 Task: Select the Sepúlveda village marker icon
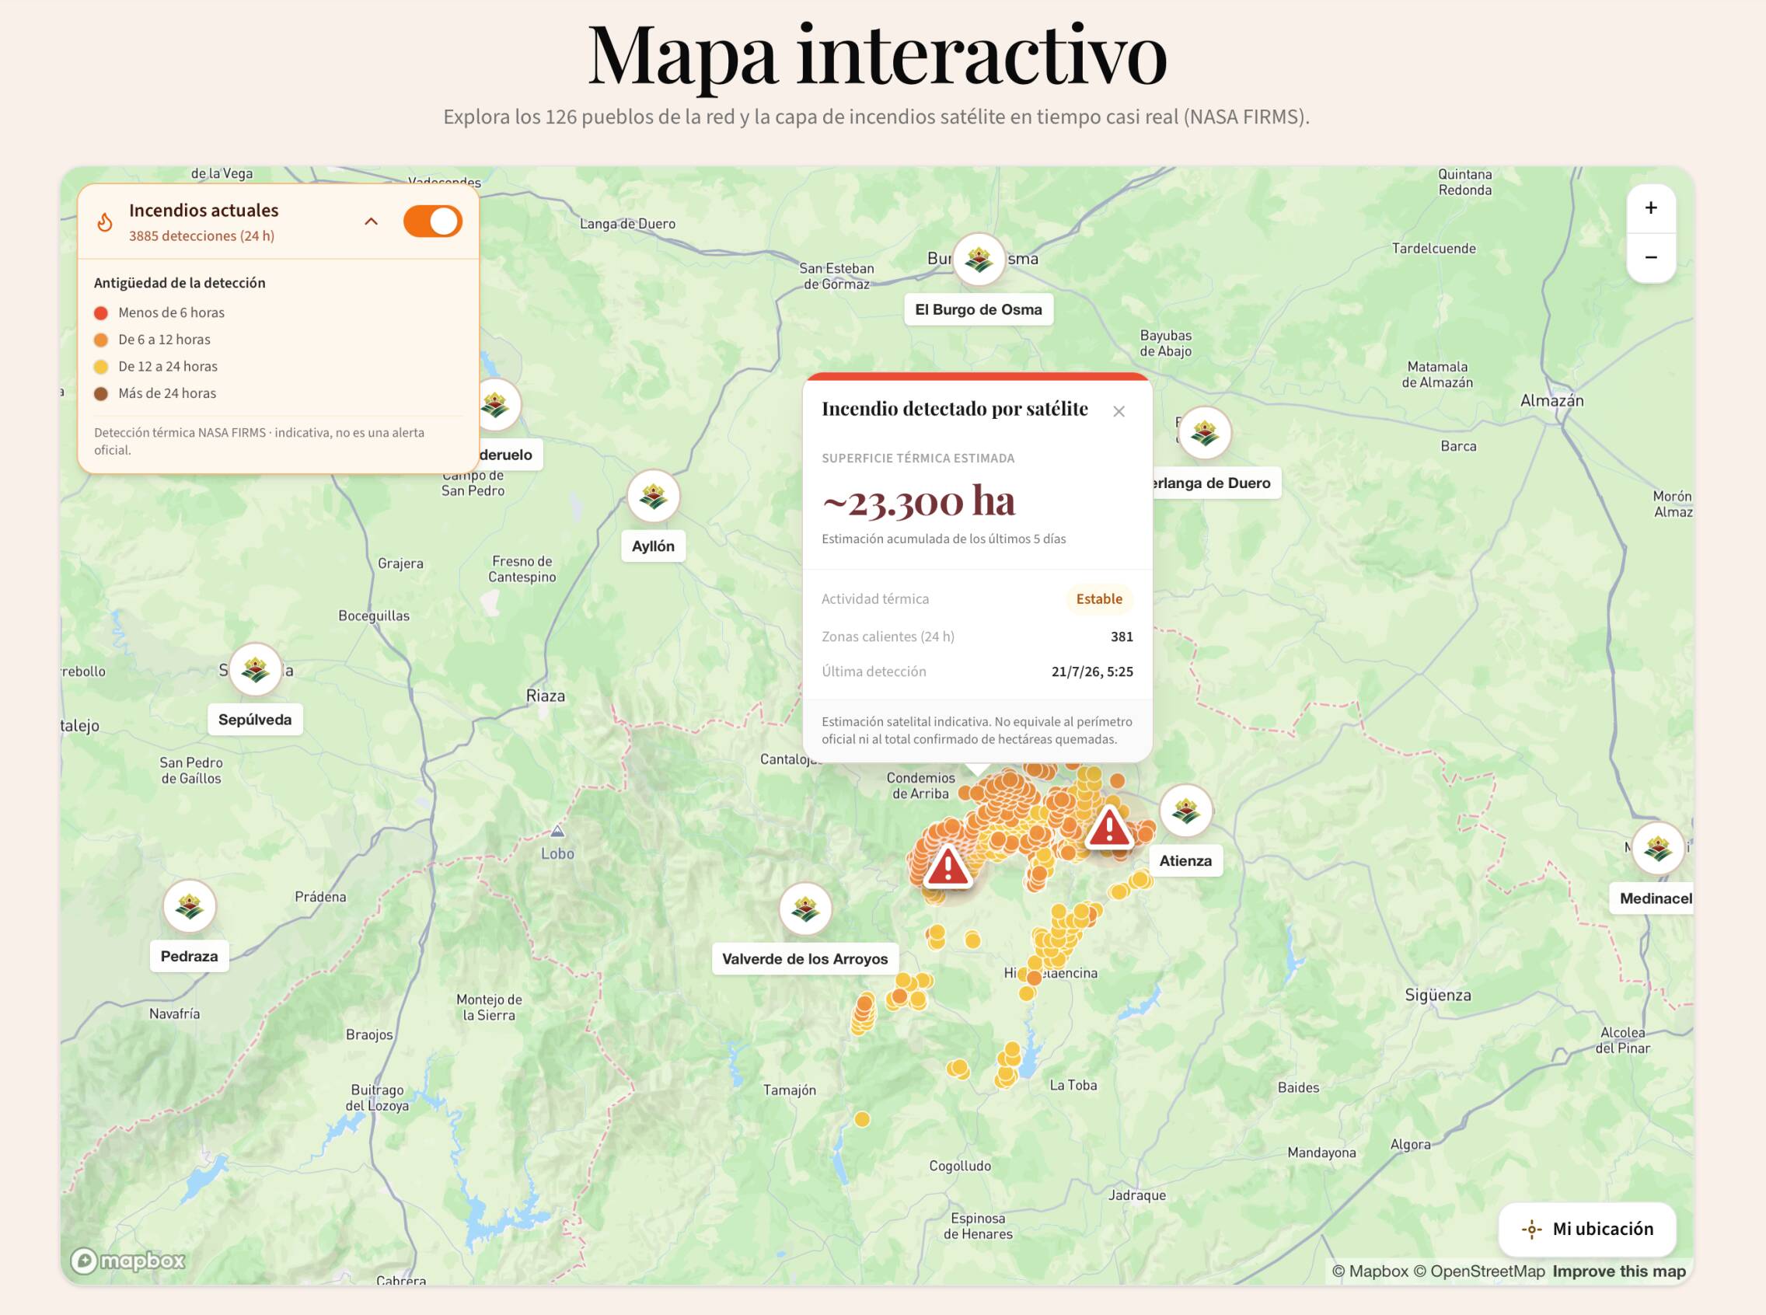point(255,669)
